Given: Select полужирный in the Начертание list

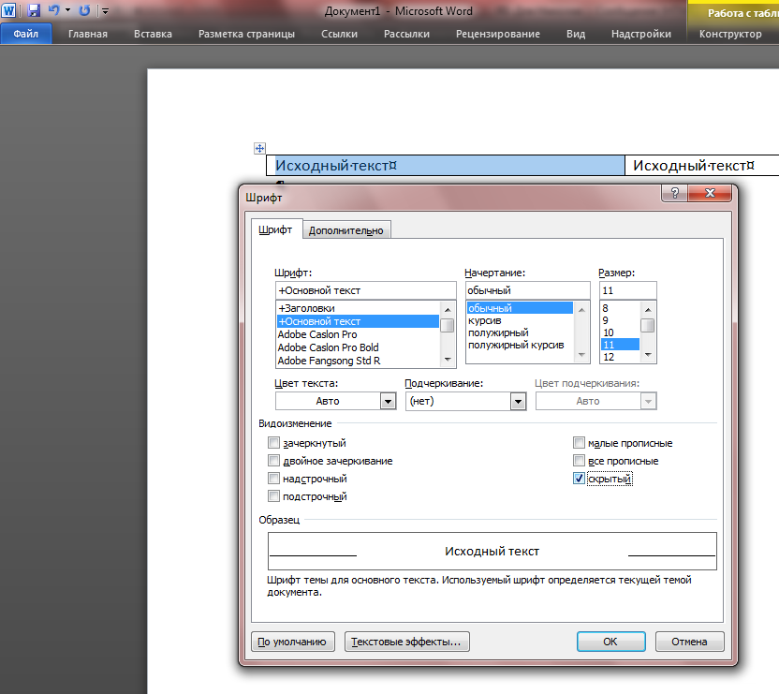Looking at the screenshot, I should click(x=498, y=332).
